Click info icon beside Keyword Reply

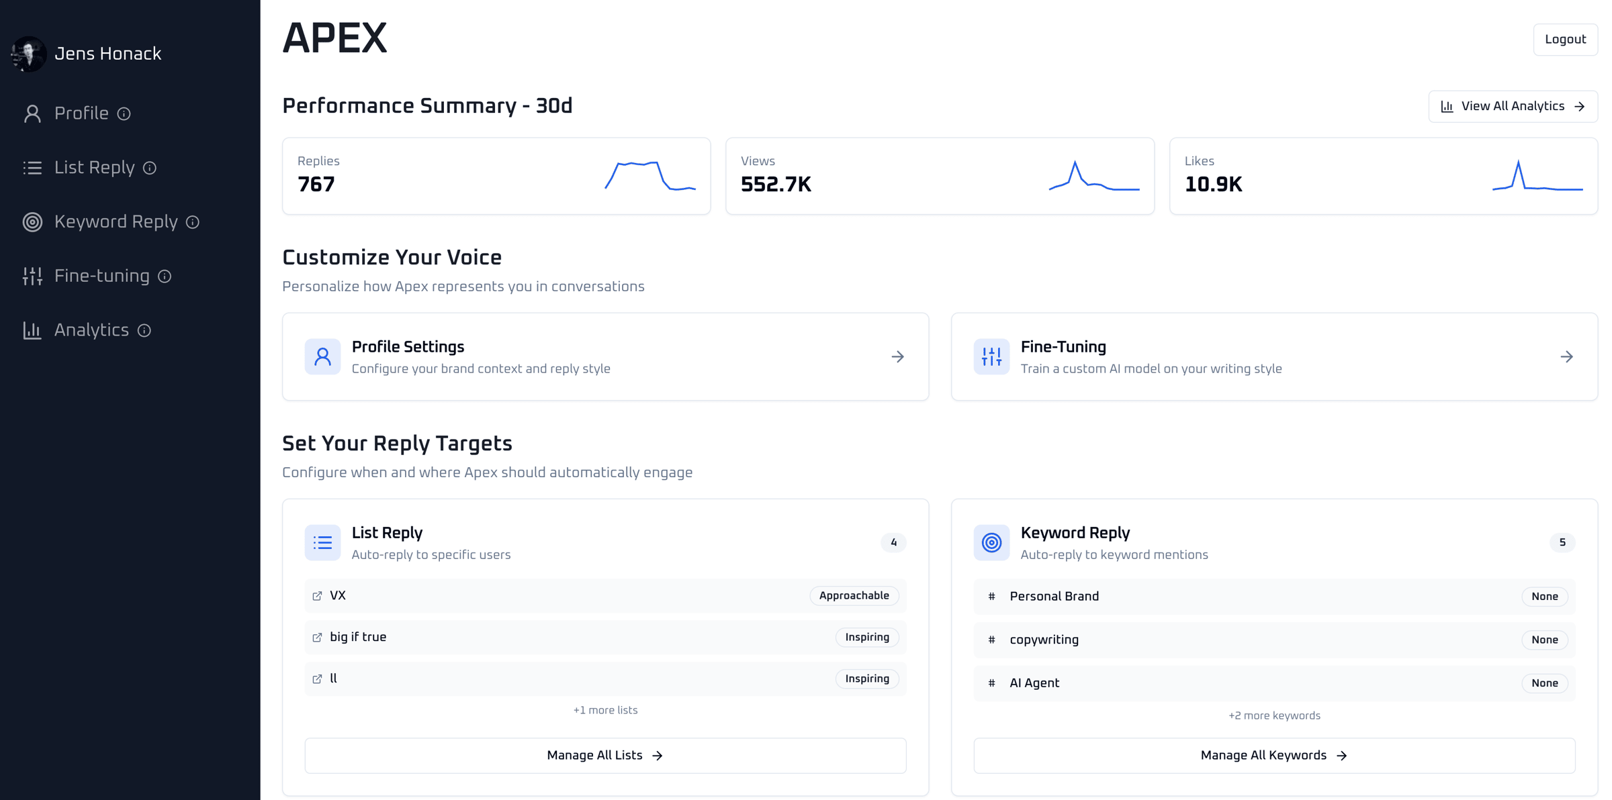coord(193,222)
